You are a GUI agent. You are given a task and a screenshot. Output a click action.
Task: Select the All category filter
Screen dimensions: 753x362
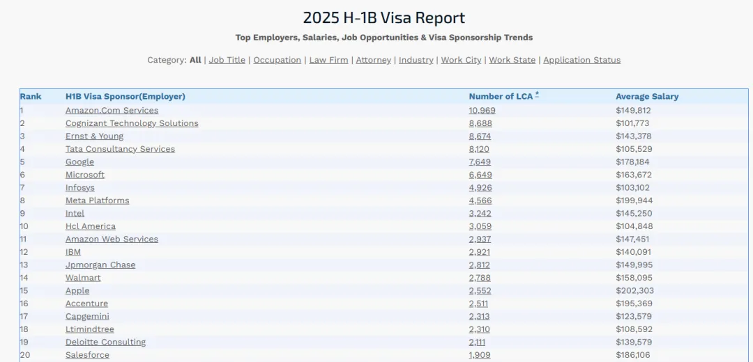click(195, 60)
